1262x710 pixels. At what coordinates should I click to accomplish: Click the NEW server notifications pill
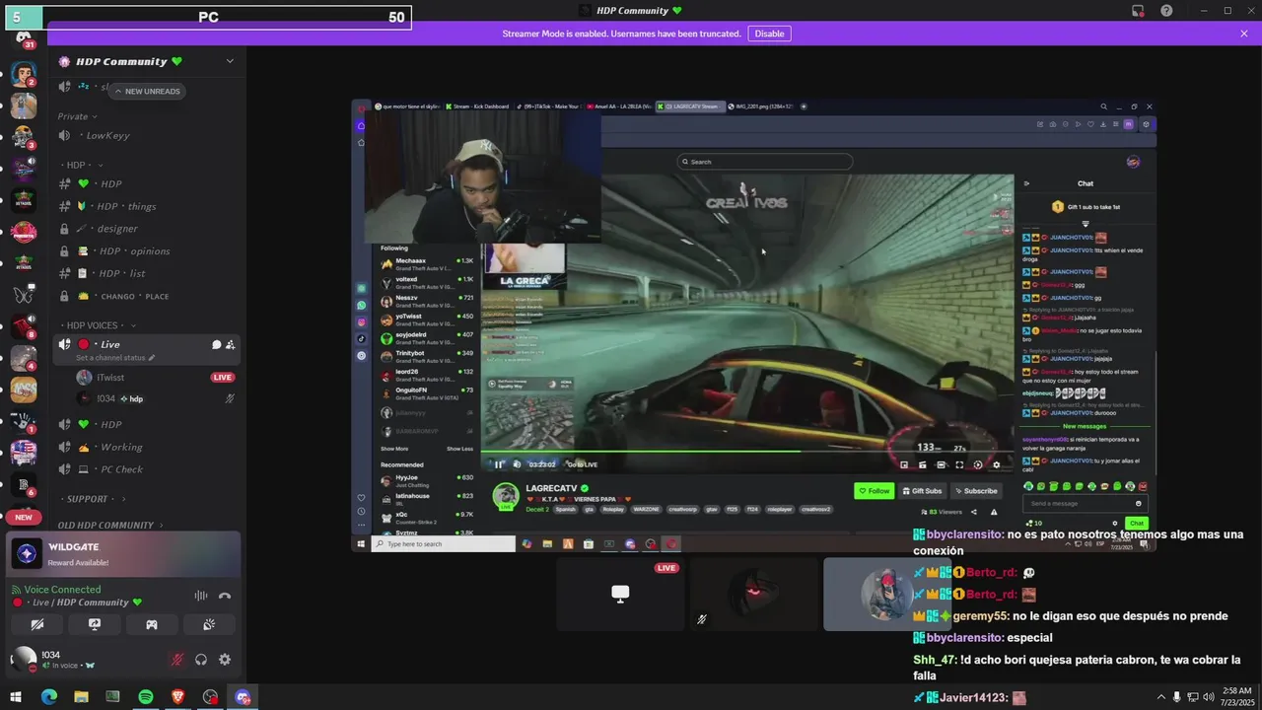pos(24,517)
